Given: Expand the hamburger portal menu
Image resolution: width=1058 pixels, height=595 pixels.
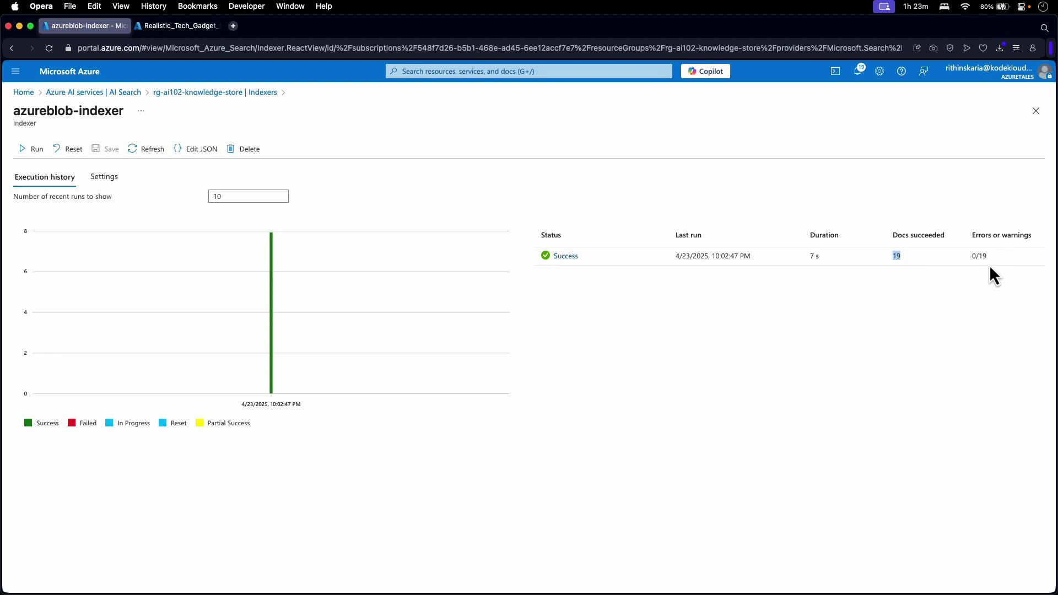Looking at the screenshot, I should point(15,71).
